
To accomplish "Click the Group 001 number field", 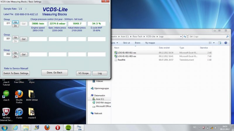I will (x=8, y=39).
